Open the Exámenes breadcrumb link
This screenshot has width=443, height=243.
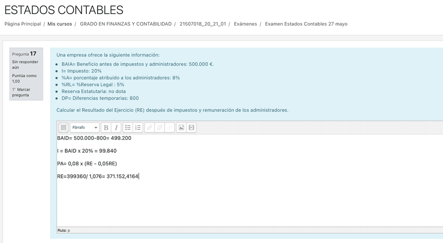(x=245, y=24)
